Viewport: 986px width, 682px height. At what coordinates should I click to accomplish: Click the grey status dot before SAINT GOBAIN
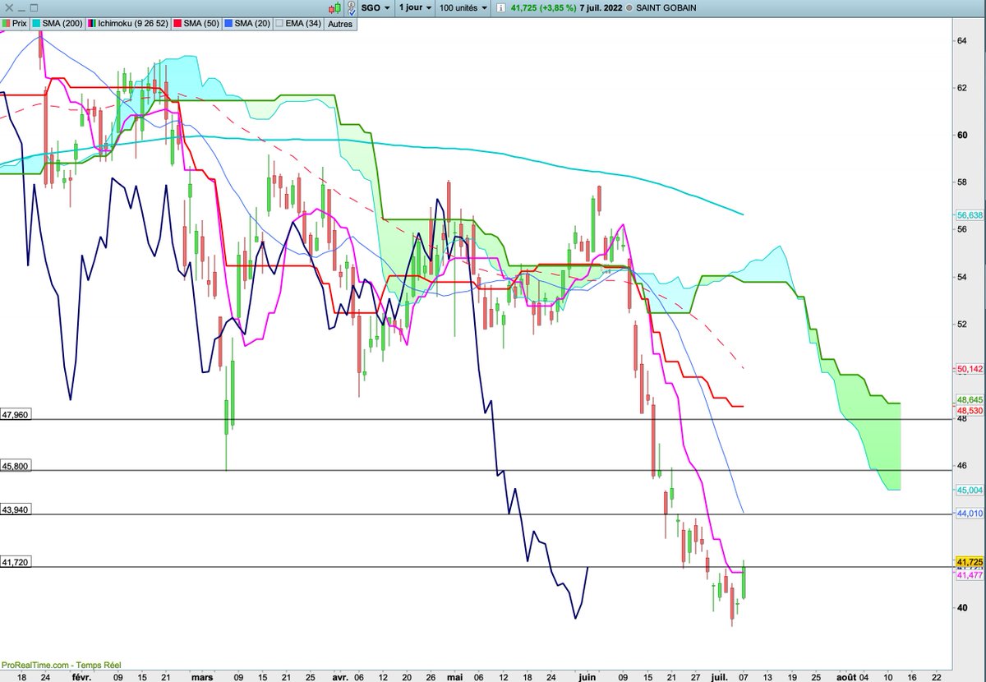coord(629,7)
